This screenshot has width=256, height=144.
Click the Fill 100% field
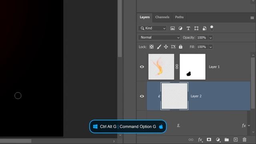[x=202, y=47]
